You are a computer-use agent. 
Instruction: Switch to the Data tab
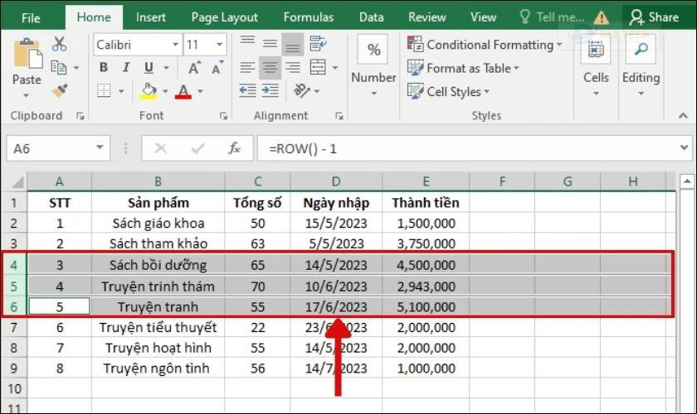[x=371, y=17]
